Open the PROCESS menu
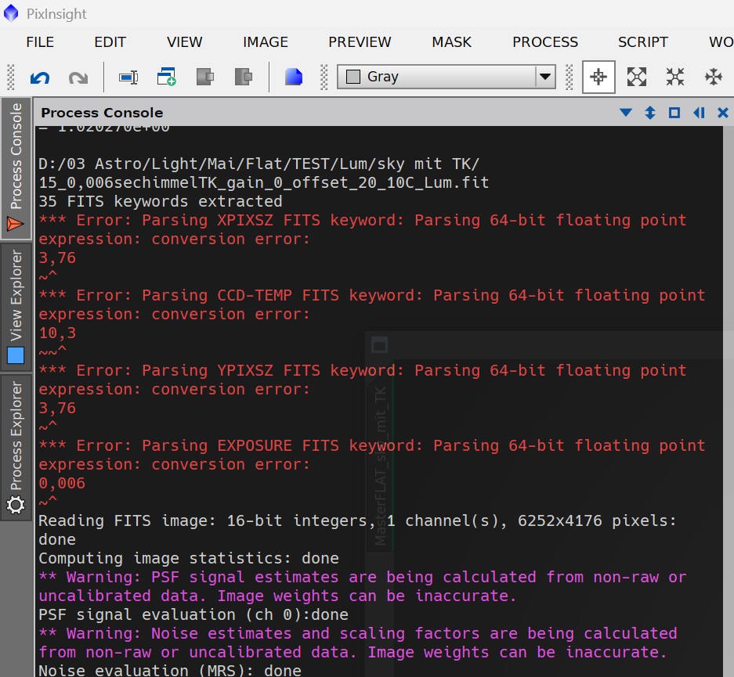Screen dimensions: 734x677 [545, 42]
